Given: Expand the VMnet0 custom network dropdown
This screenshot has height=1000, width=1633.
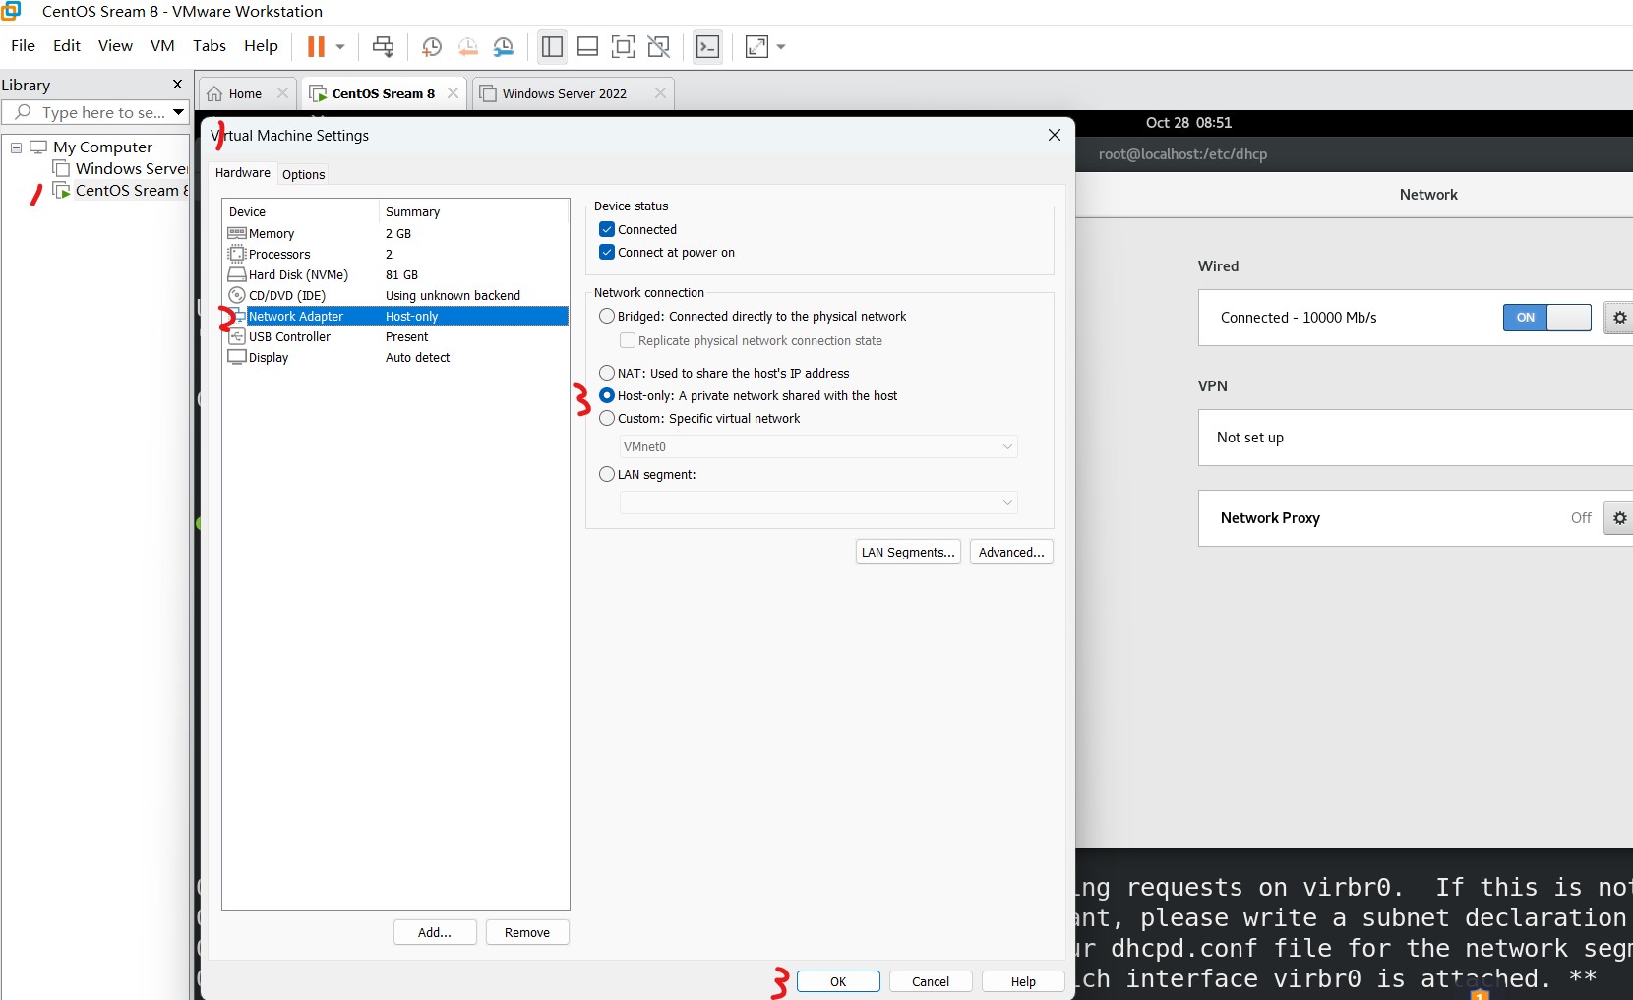Looking at the screenshot, I should 1006,447.
